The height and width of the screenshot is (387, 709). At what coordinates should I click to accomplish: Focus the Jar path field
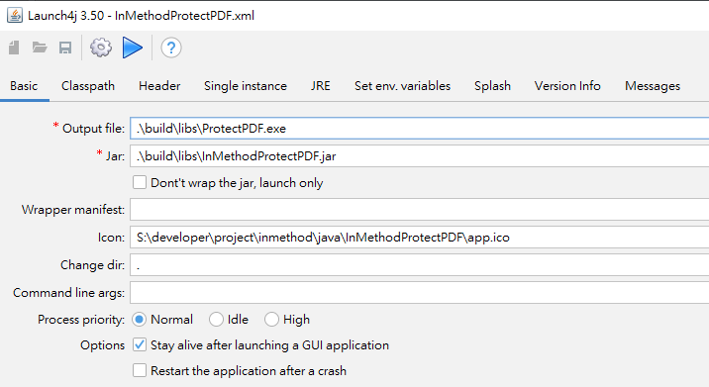click(x=419, y=156)
